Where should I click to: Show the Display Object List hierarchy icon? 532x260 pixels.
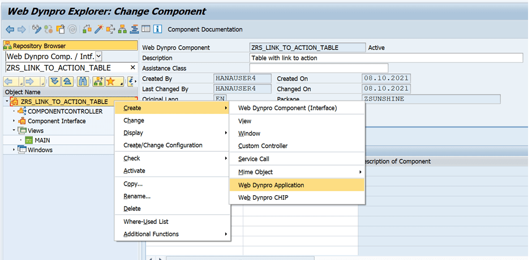click(x=122, y=29)
